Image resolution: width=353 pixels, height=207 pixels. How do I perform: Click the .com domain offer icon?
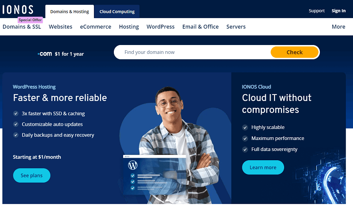(x=45, y=54)
